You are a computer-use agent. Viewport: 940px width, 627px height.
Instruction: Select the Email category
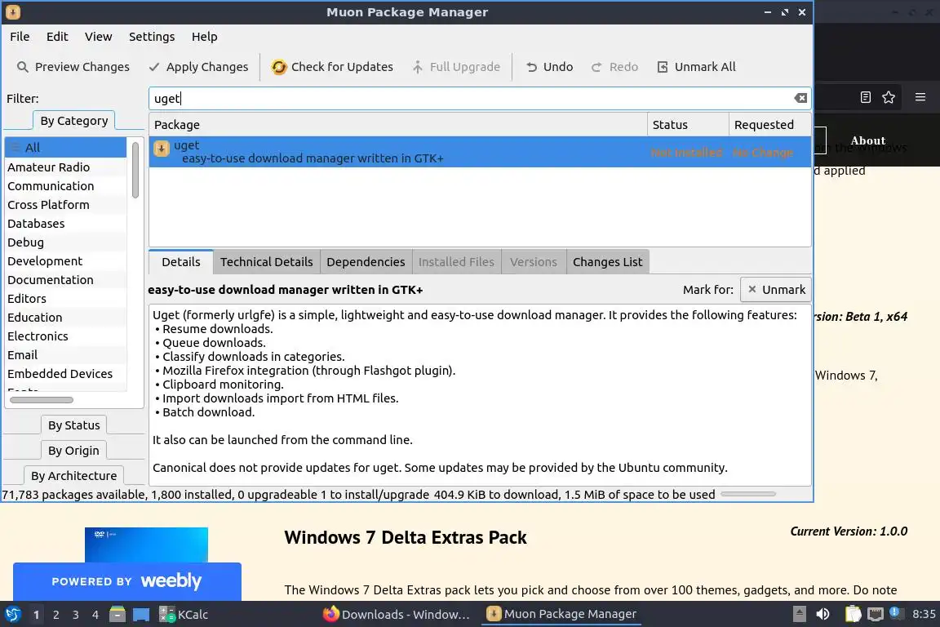(x=66, y=354)
